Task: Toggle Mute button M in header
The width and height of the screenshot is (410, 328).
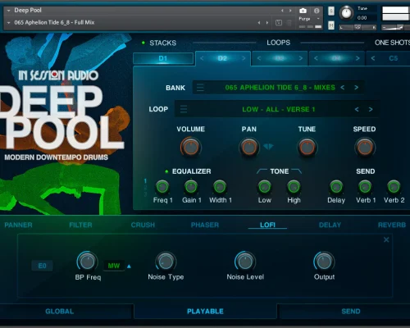Action: point(331,25)
